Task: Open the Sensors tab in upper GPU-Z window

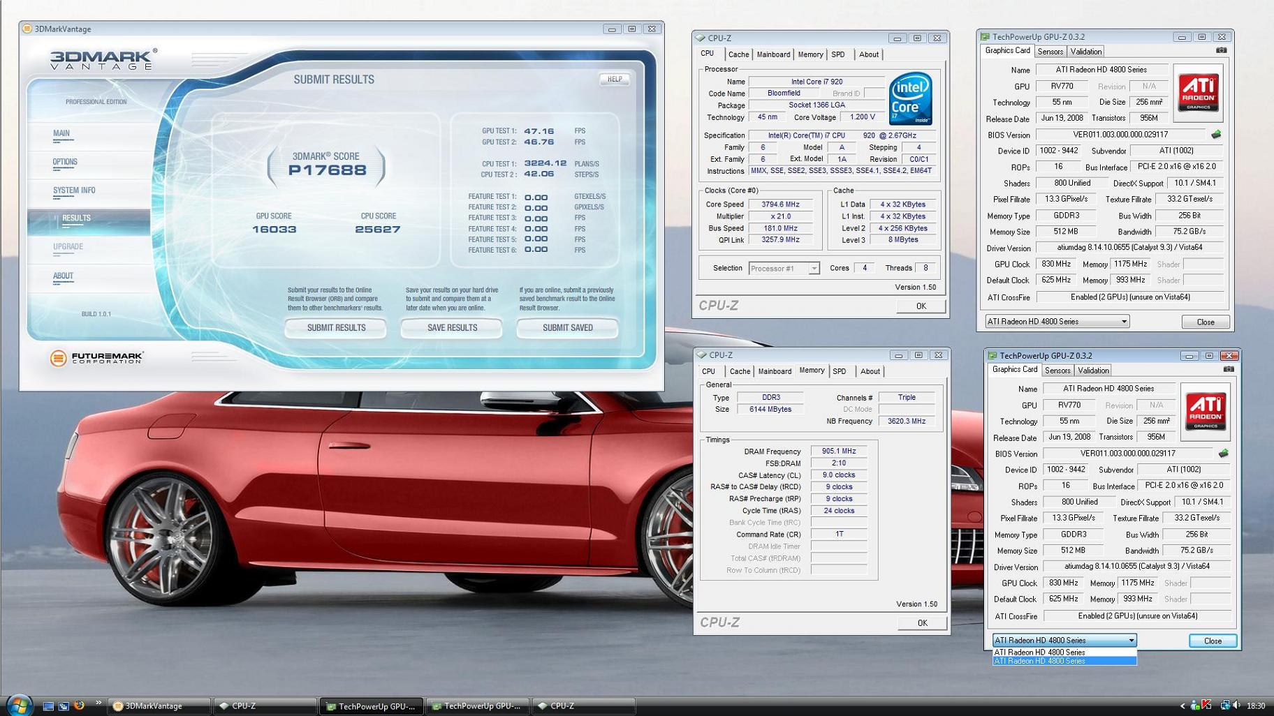Action: 1050,52
